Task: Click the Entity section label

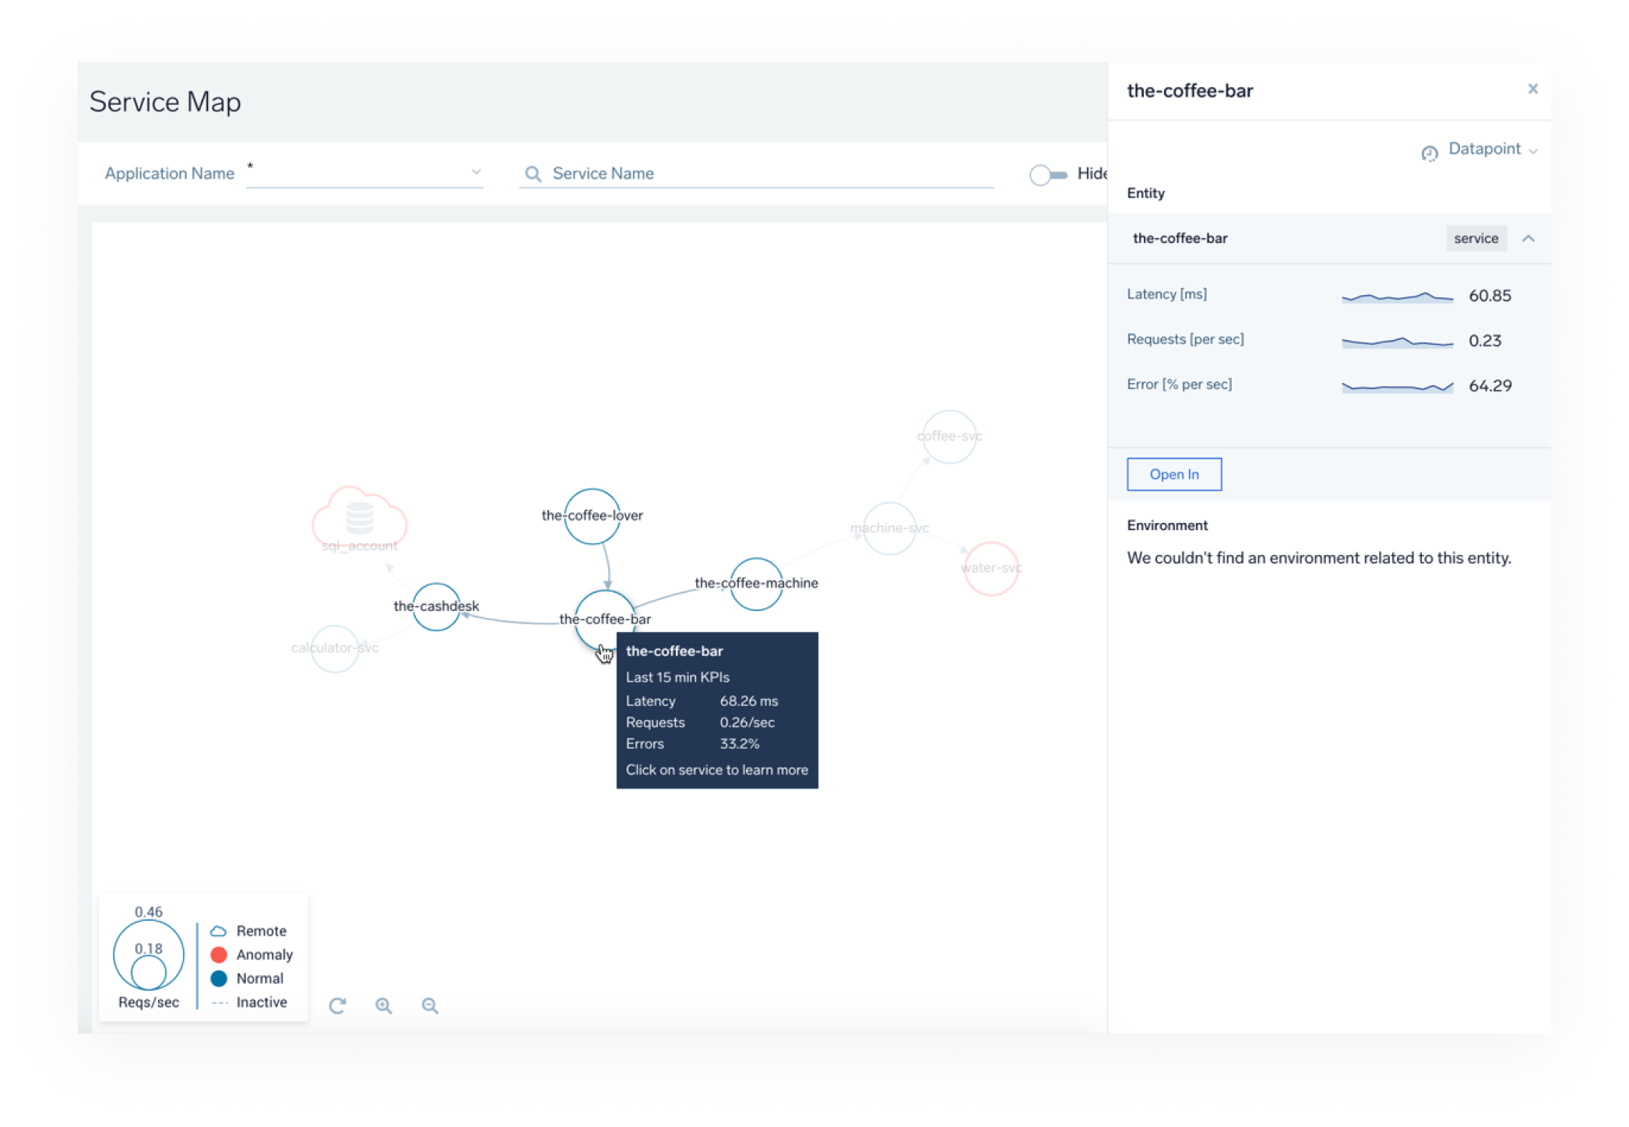Action: pos(1145,194)
